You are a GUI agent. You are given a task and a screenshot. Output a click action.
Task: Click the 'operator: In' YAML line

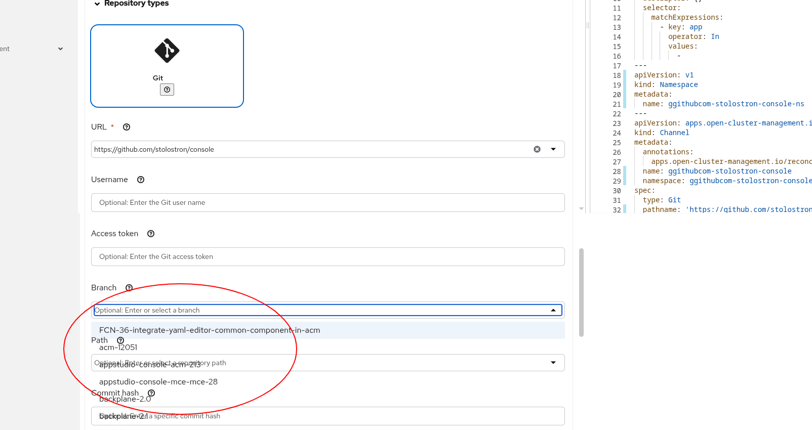694,36
